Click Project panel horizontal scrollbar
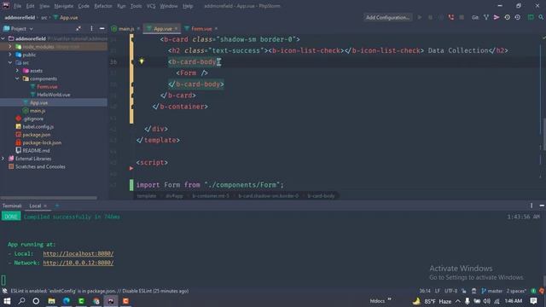Screen dimensions: 546x307 click(49, 198)
